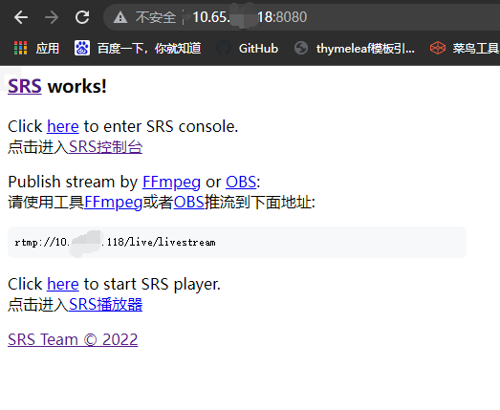Click the not-secure warning triangle icon
This screenshot has height=410, width=500.
[x=120, y=17]
